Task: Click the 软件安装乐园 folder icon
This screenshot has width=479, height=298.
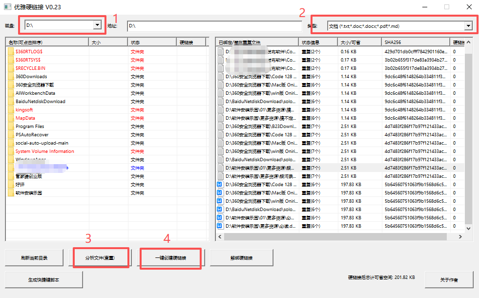Action: click(11, 193)
